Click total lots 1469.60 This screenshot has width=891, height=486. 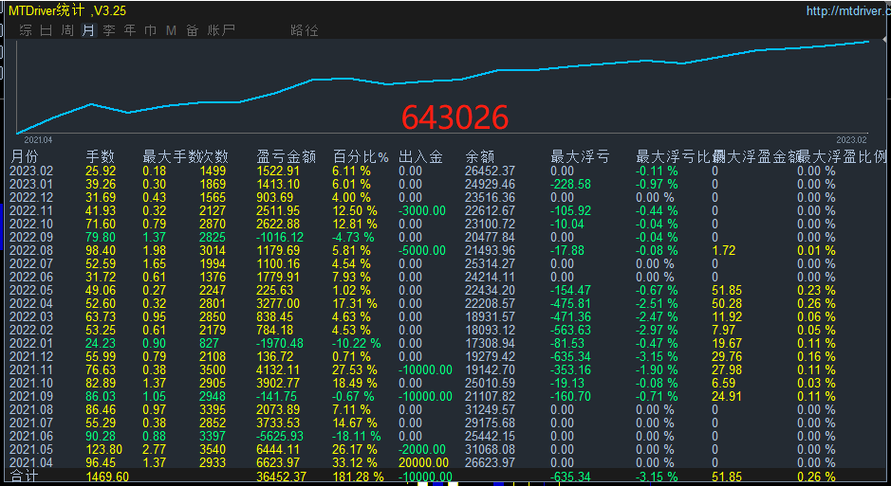coord(107,477)
